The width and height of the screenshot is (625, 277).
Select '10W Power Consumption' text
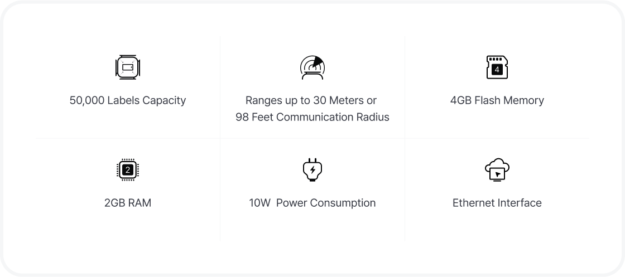(312, 203)
